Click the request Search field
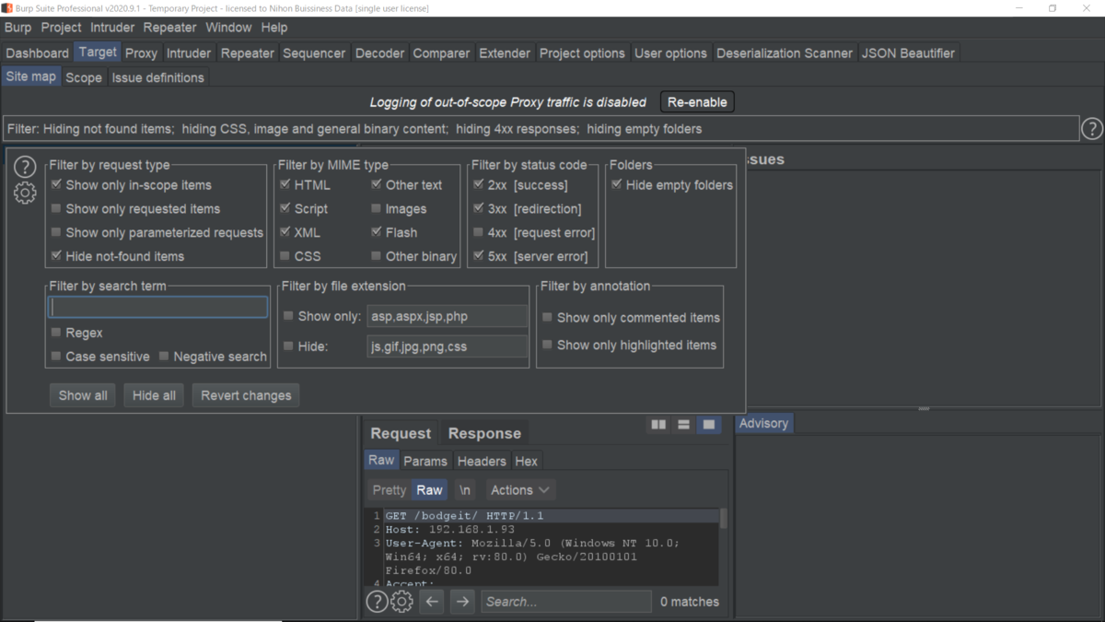Image resolution: width=1105 pixels, height=622 pixels. 566,602
